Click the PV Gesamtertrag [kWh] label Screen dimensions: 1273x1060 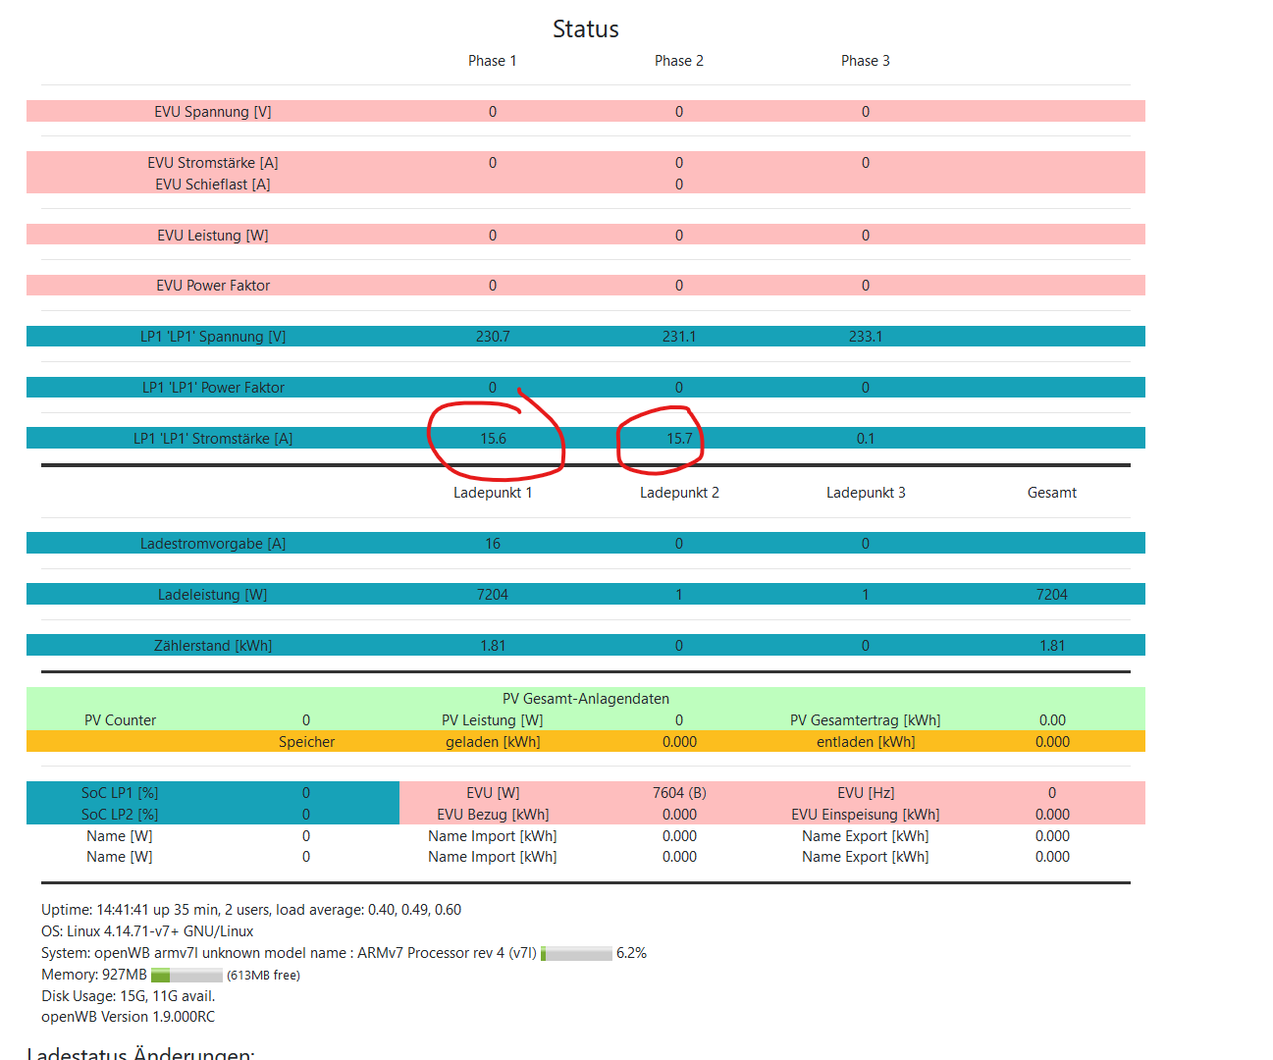(x=866, y=720)
